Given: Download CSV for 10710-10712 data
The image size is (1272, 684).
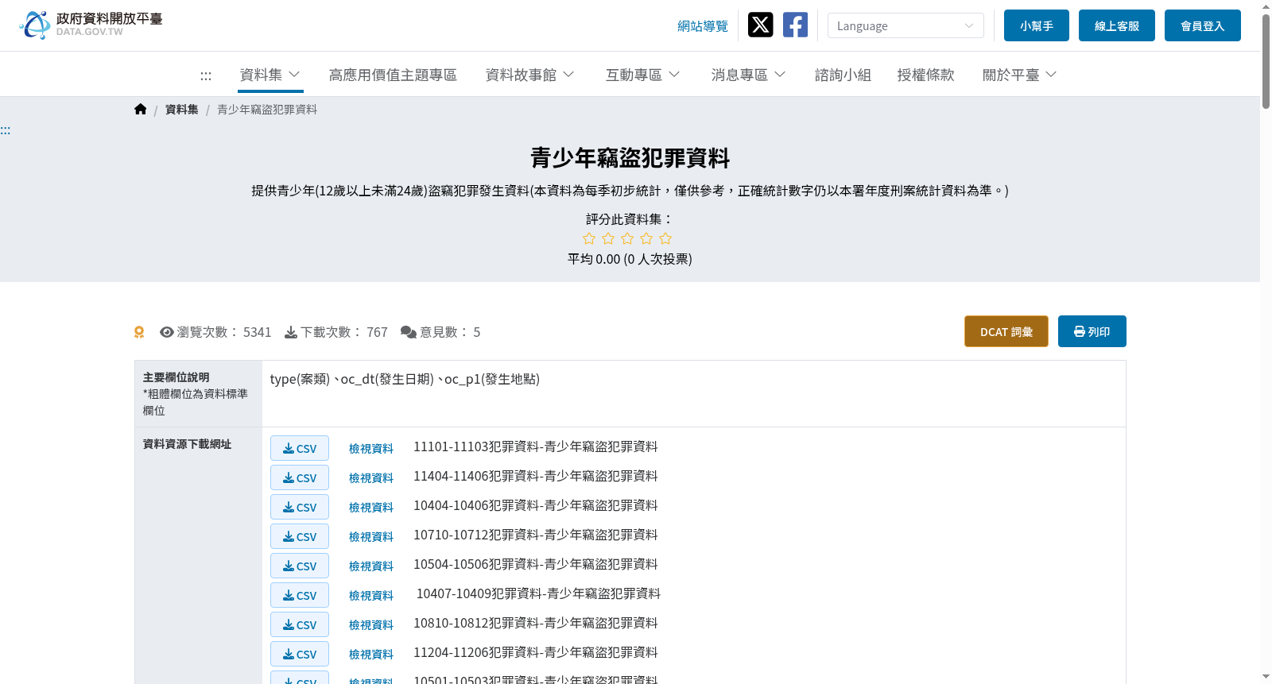Looking at the screenshot, I should (300, 536).
